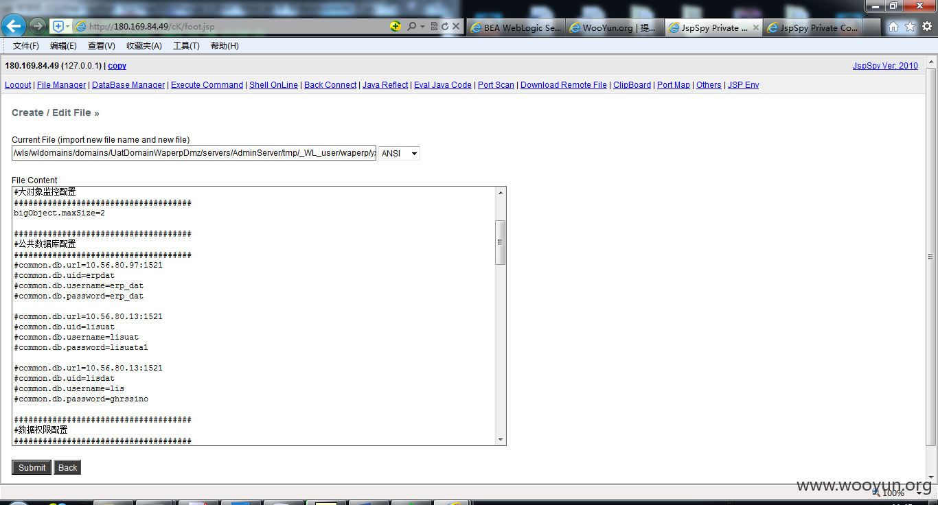Open the 查看(V) menu
The height and width of the screenshot is (505, 938).
pos(102,46)
